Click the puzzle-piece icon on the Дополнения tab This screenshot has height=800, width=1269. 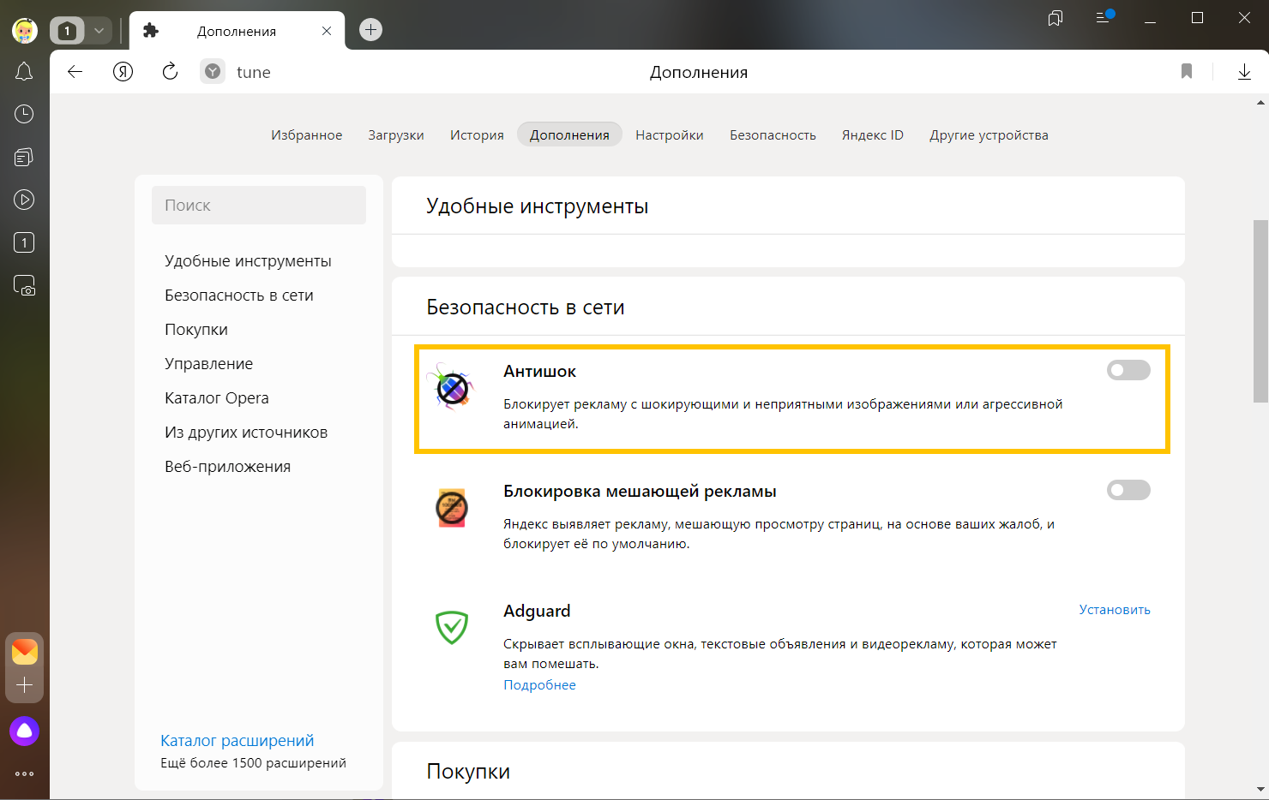(151, 31)
